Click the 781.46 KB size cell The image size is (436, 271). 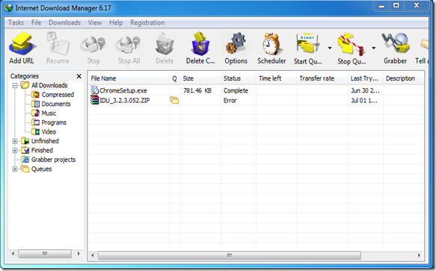pyautogui.click(x=197, y=90)
